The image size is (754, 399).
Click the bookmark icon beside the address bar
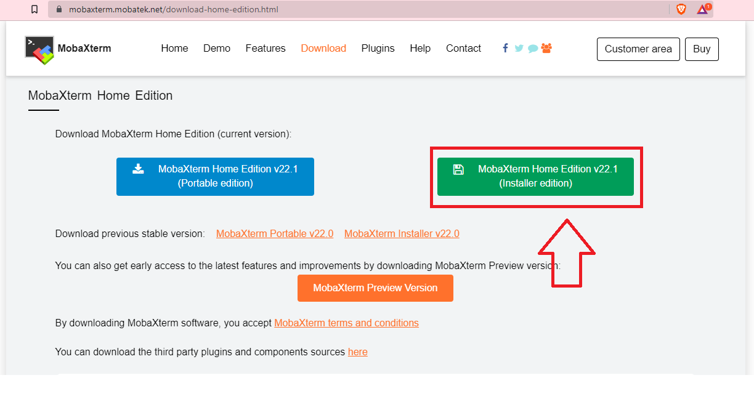tap(34, 9)
